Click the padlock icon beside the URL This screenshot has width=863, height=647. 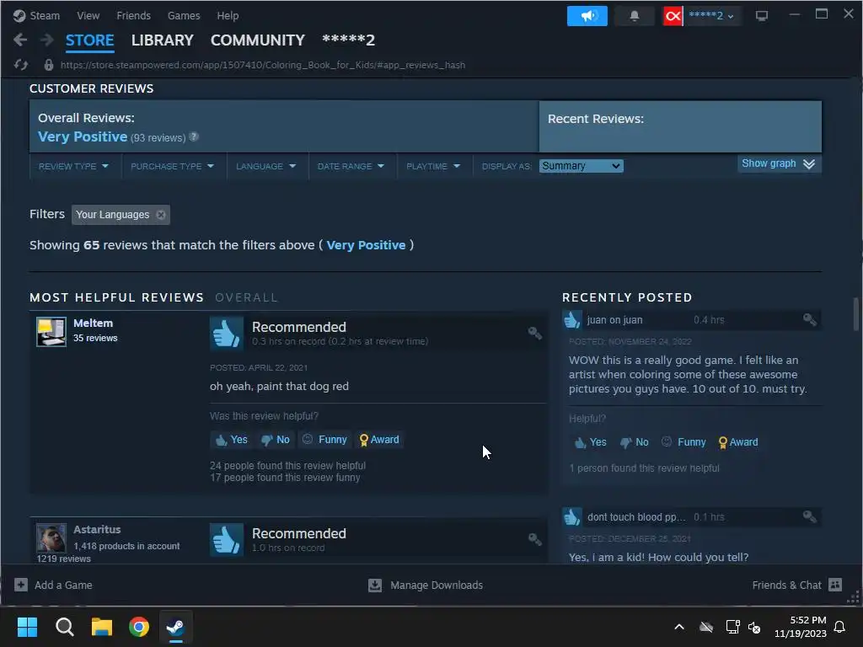click(48, 65)
